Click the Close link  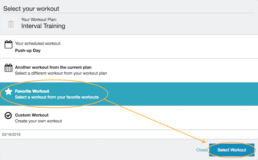[201, 150]
